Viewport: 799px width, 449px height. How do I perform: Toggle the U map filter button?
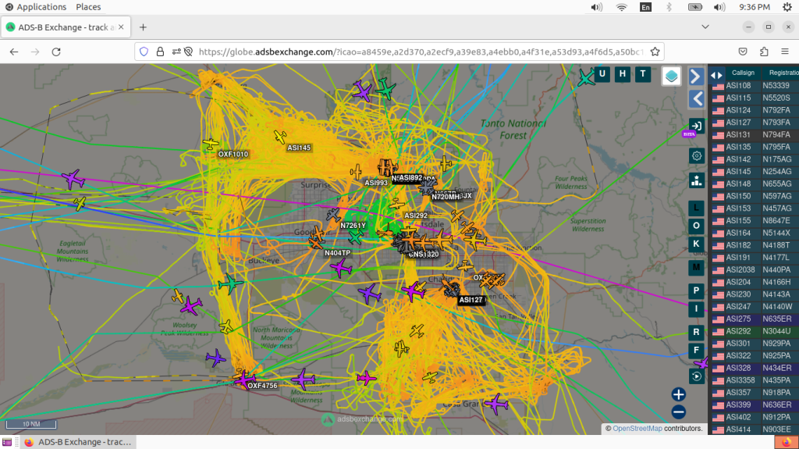pyautogui.click(x=602, y=74)
